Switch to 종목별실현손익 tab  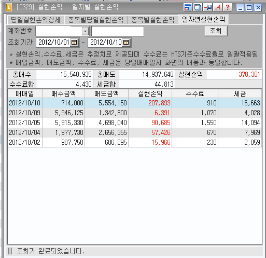click(x=153, y=20)
